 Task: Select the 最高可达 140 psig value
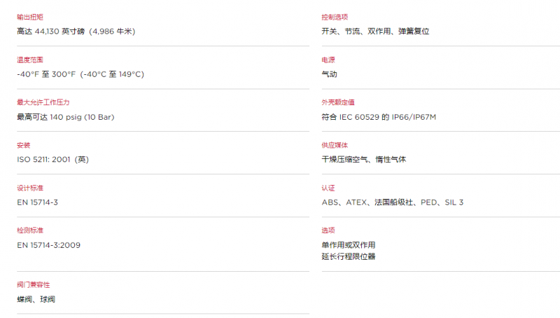click(49, 117)
